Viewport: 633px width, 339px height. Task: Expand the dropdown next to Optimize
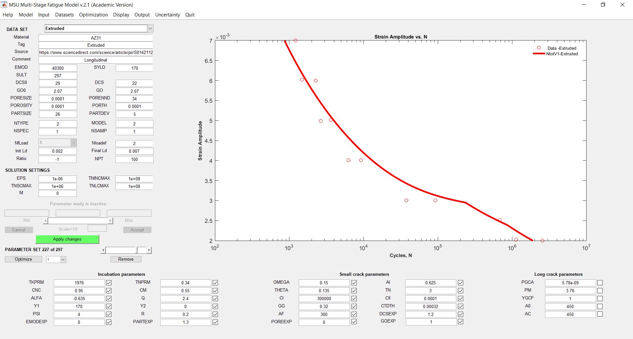click(63, 259)
